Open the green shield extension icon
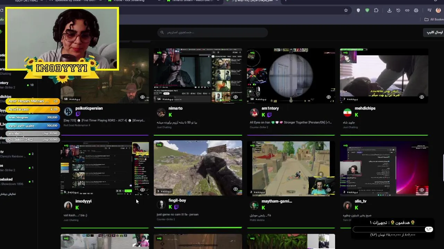This screenshot has width=444, height=249. [367, 10]
